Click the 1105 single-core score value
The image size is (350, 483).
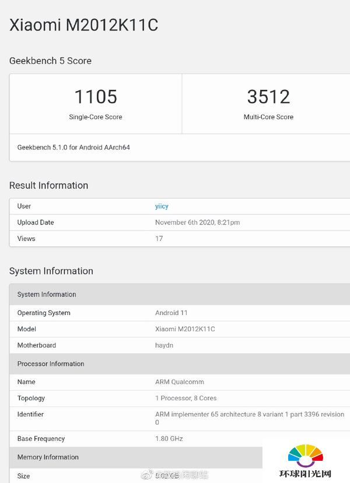(x=96, y=96)
